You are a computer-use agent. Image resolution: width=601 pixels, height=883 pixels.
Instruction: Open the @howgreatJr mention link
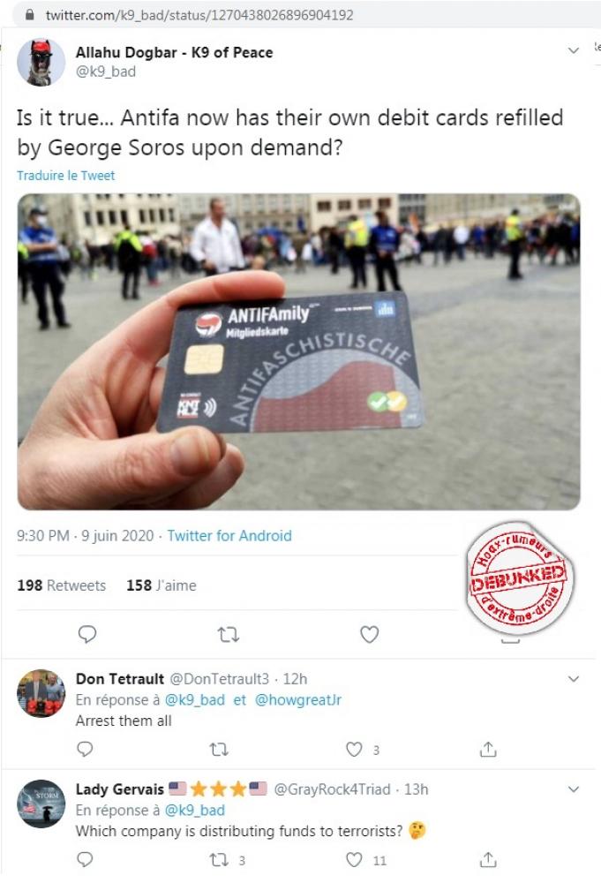pyautogui.click(x=298, y=699)
